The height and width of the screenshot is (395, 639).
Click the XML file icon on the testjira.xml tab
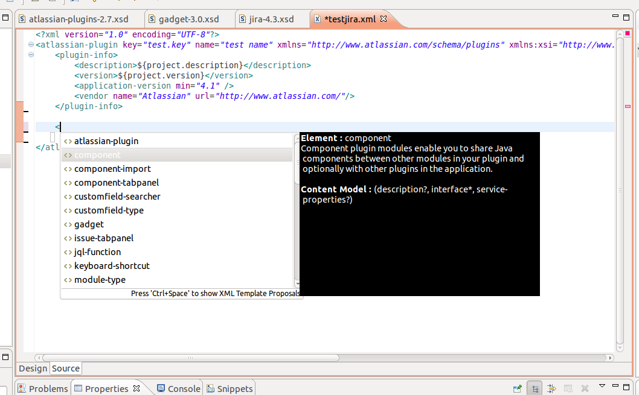click(x=317, y=19)
